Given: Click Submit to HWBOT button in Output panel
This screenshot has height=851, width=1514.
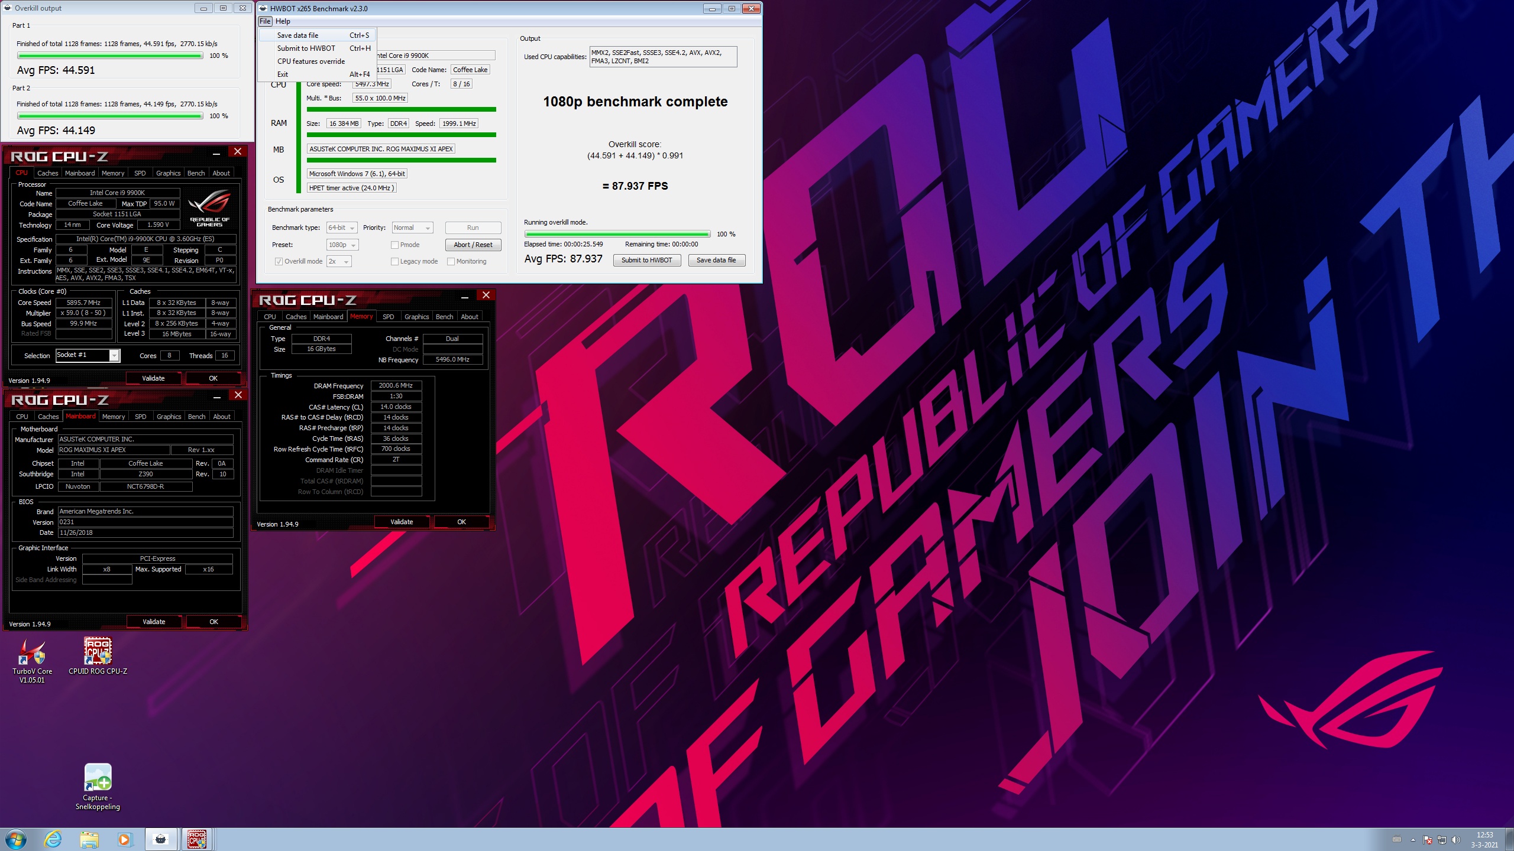Looking at the screenshot, I should 647,260.
